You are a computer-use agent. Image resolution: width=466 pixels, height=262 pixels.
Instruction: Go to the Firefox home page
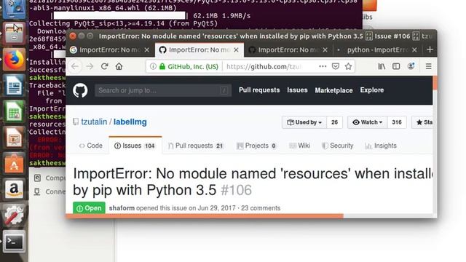pyautogui.click(x=119, y=66)
